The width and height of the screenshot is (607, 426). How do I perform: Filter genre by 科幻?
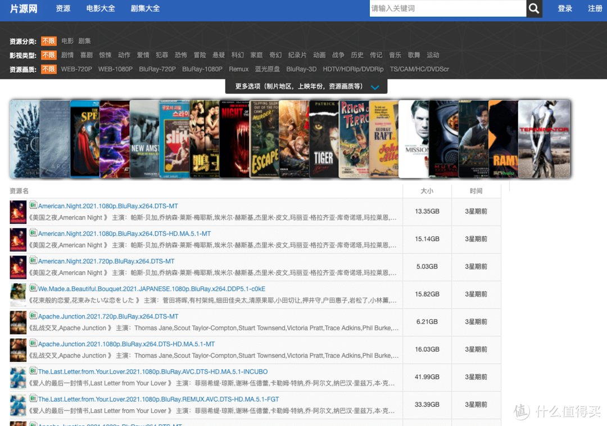pos(238,55)
